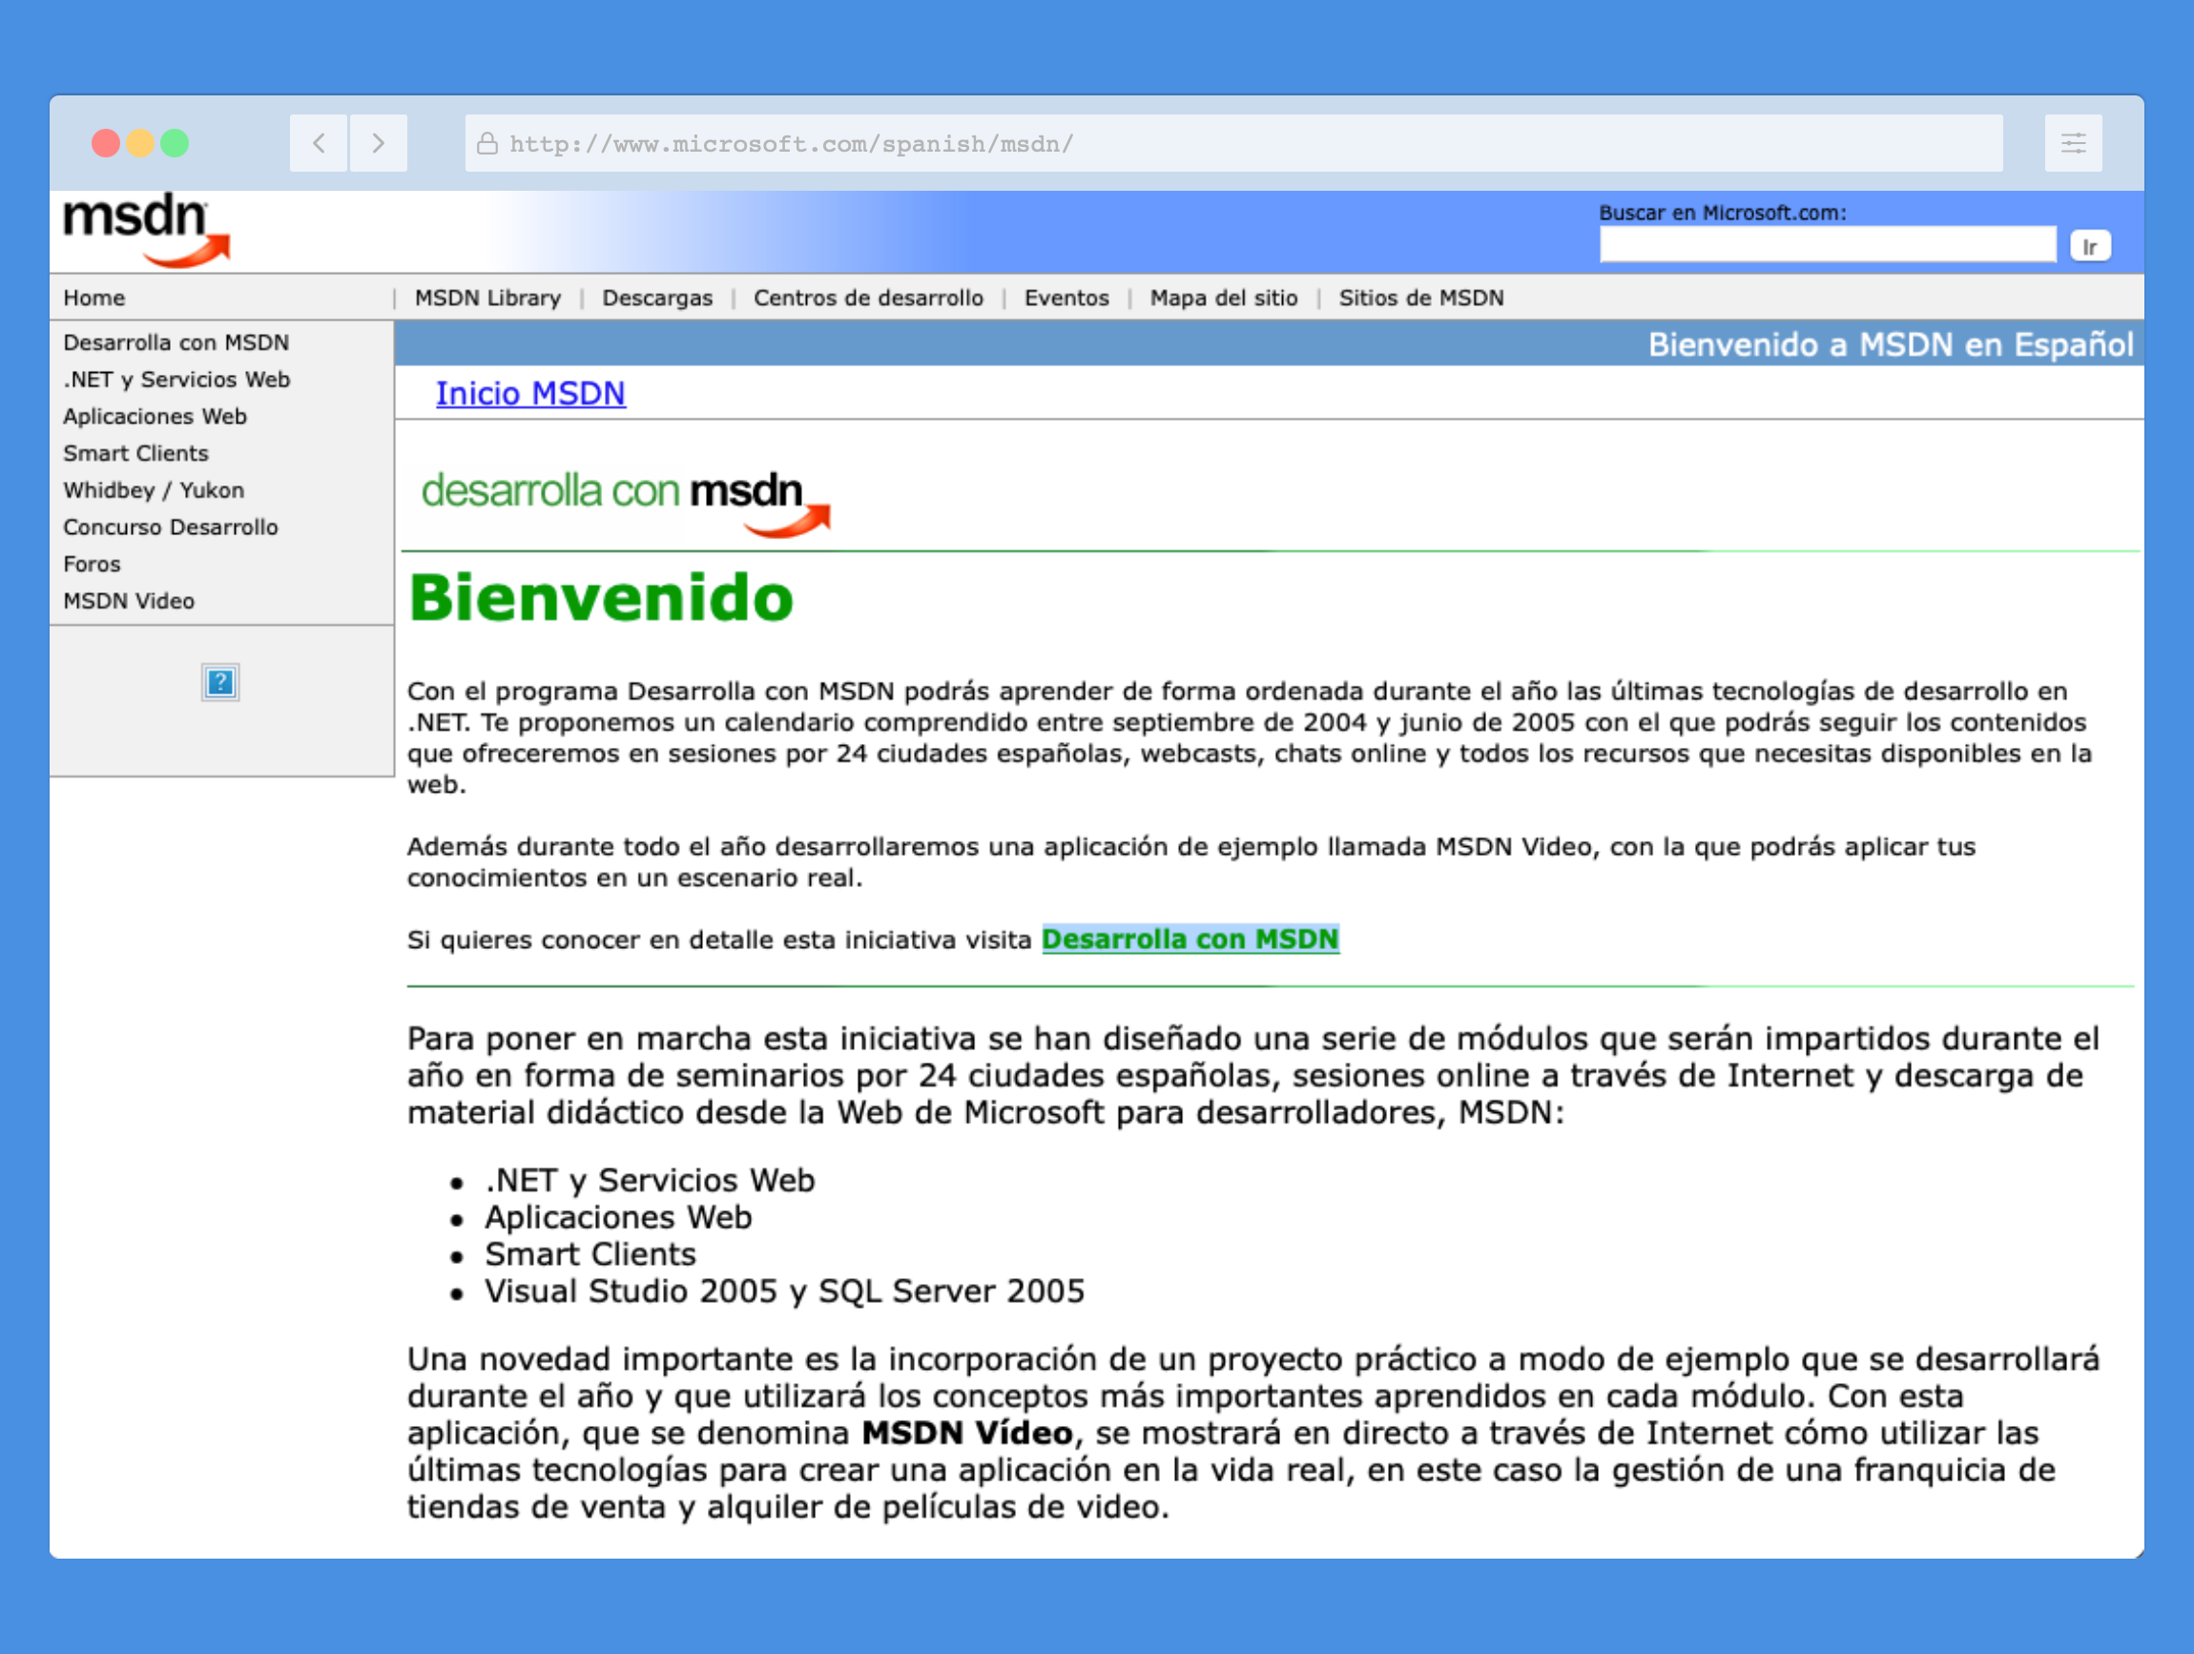Click bullet item Aplicaciones Web
This screenshot has height=1654, width=2194.
(x=618, y=1217)
